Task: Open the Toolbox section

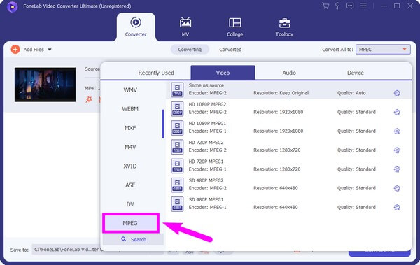Action: pos(284,27)
